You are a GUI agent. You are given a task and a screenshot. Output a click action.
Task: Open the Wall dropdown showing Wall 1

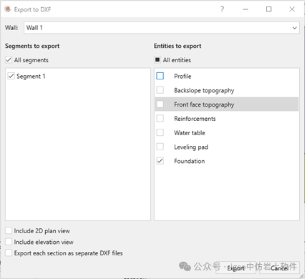pos(162,28)
